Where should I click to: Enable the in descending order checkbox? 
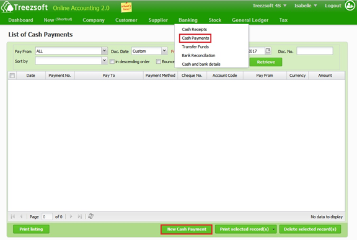tap(112, 61)
